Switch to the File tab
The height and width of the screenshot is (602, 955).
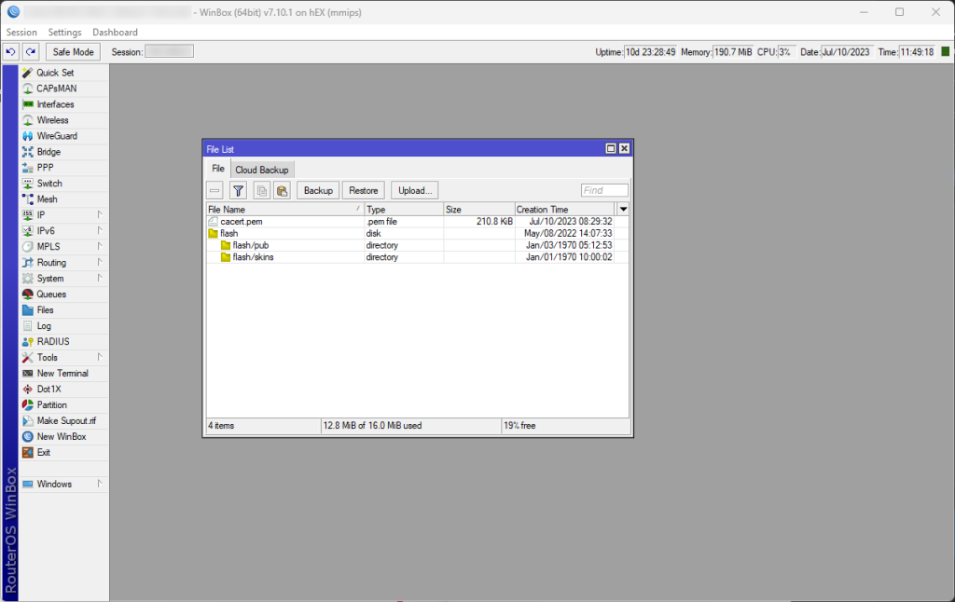[218, 169]
